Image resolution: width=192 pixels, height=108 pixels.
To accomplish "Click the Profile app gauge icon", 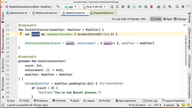I will pos(140,7).
